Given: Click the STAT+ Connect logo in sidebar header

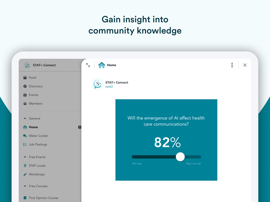Looking at the screenshot, I should pos(27,65).
